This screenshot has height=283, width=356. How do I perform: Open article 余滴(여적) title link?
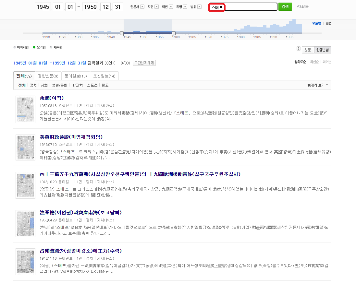click(52, 98)
